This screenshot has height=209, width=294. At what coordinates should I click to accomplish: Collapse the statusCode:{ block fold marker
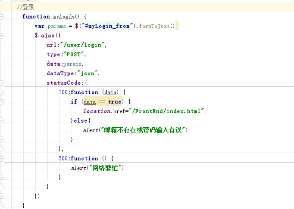click(x=1, y=83)
